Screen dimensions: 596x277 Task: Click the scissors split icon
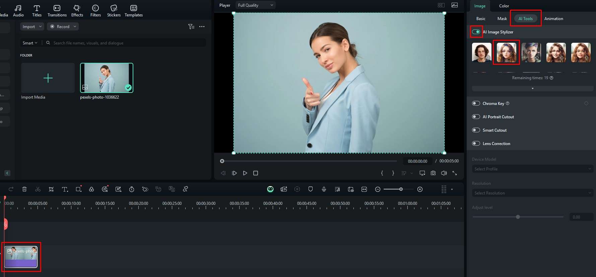pyautogui.click(x=38, y=189)
